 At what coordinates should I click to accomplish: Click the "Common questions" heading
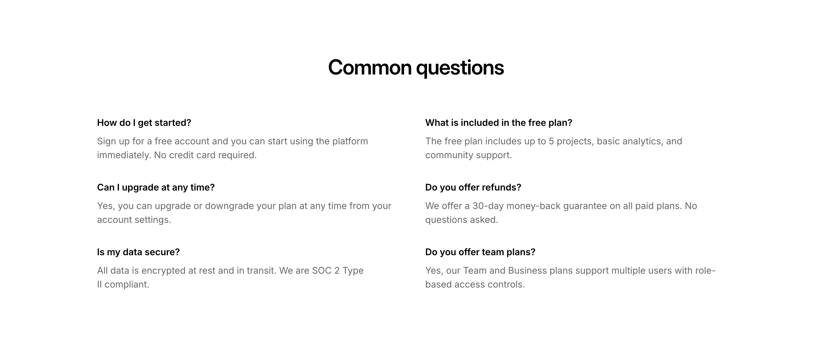pos(416,68)
